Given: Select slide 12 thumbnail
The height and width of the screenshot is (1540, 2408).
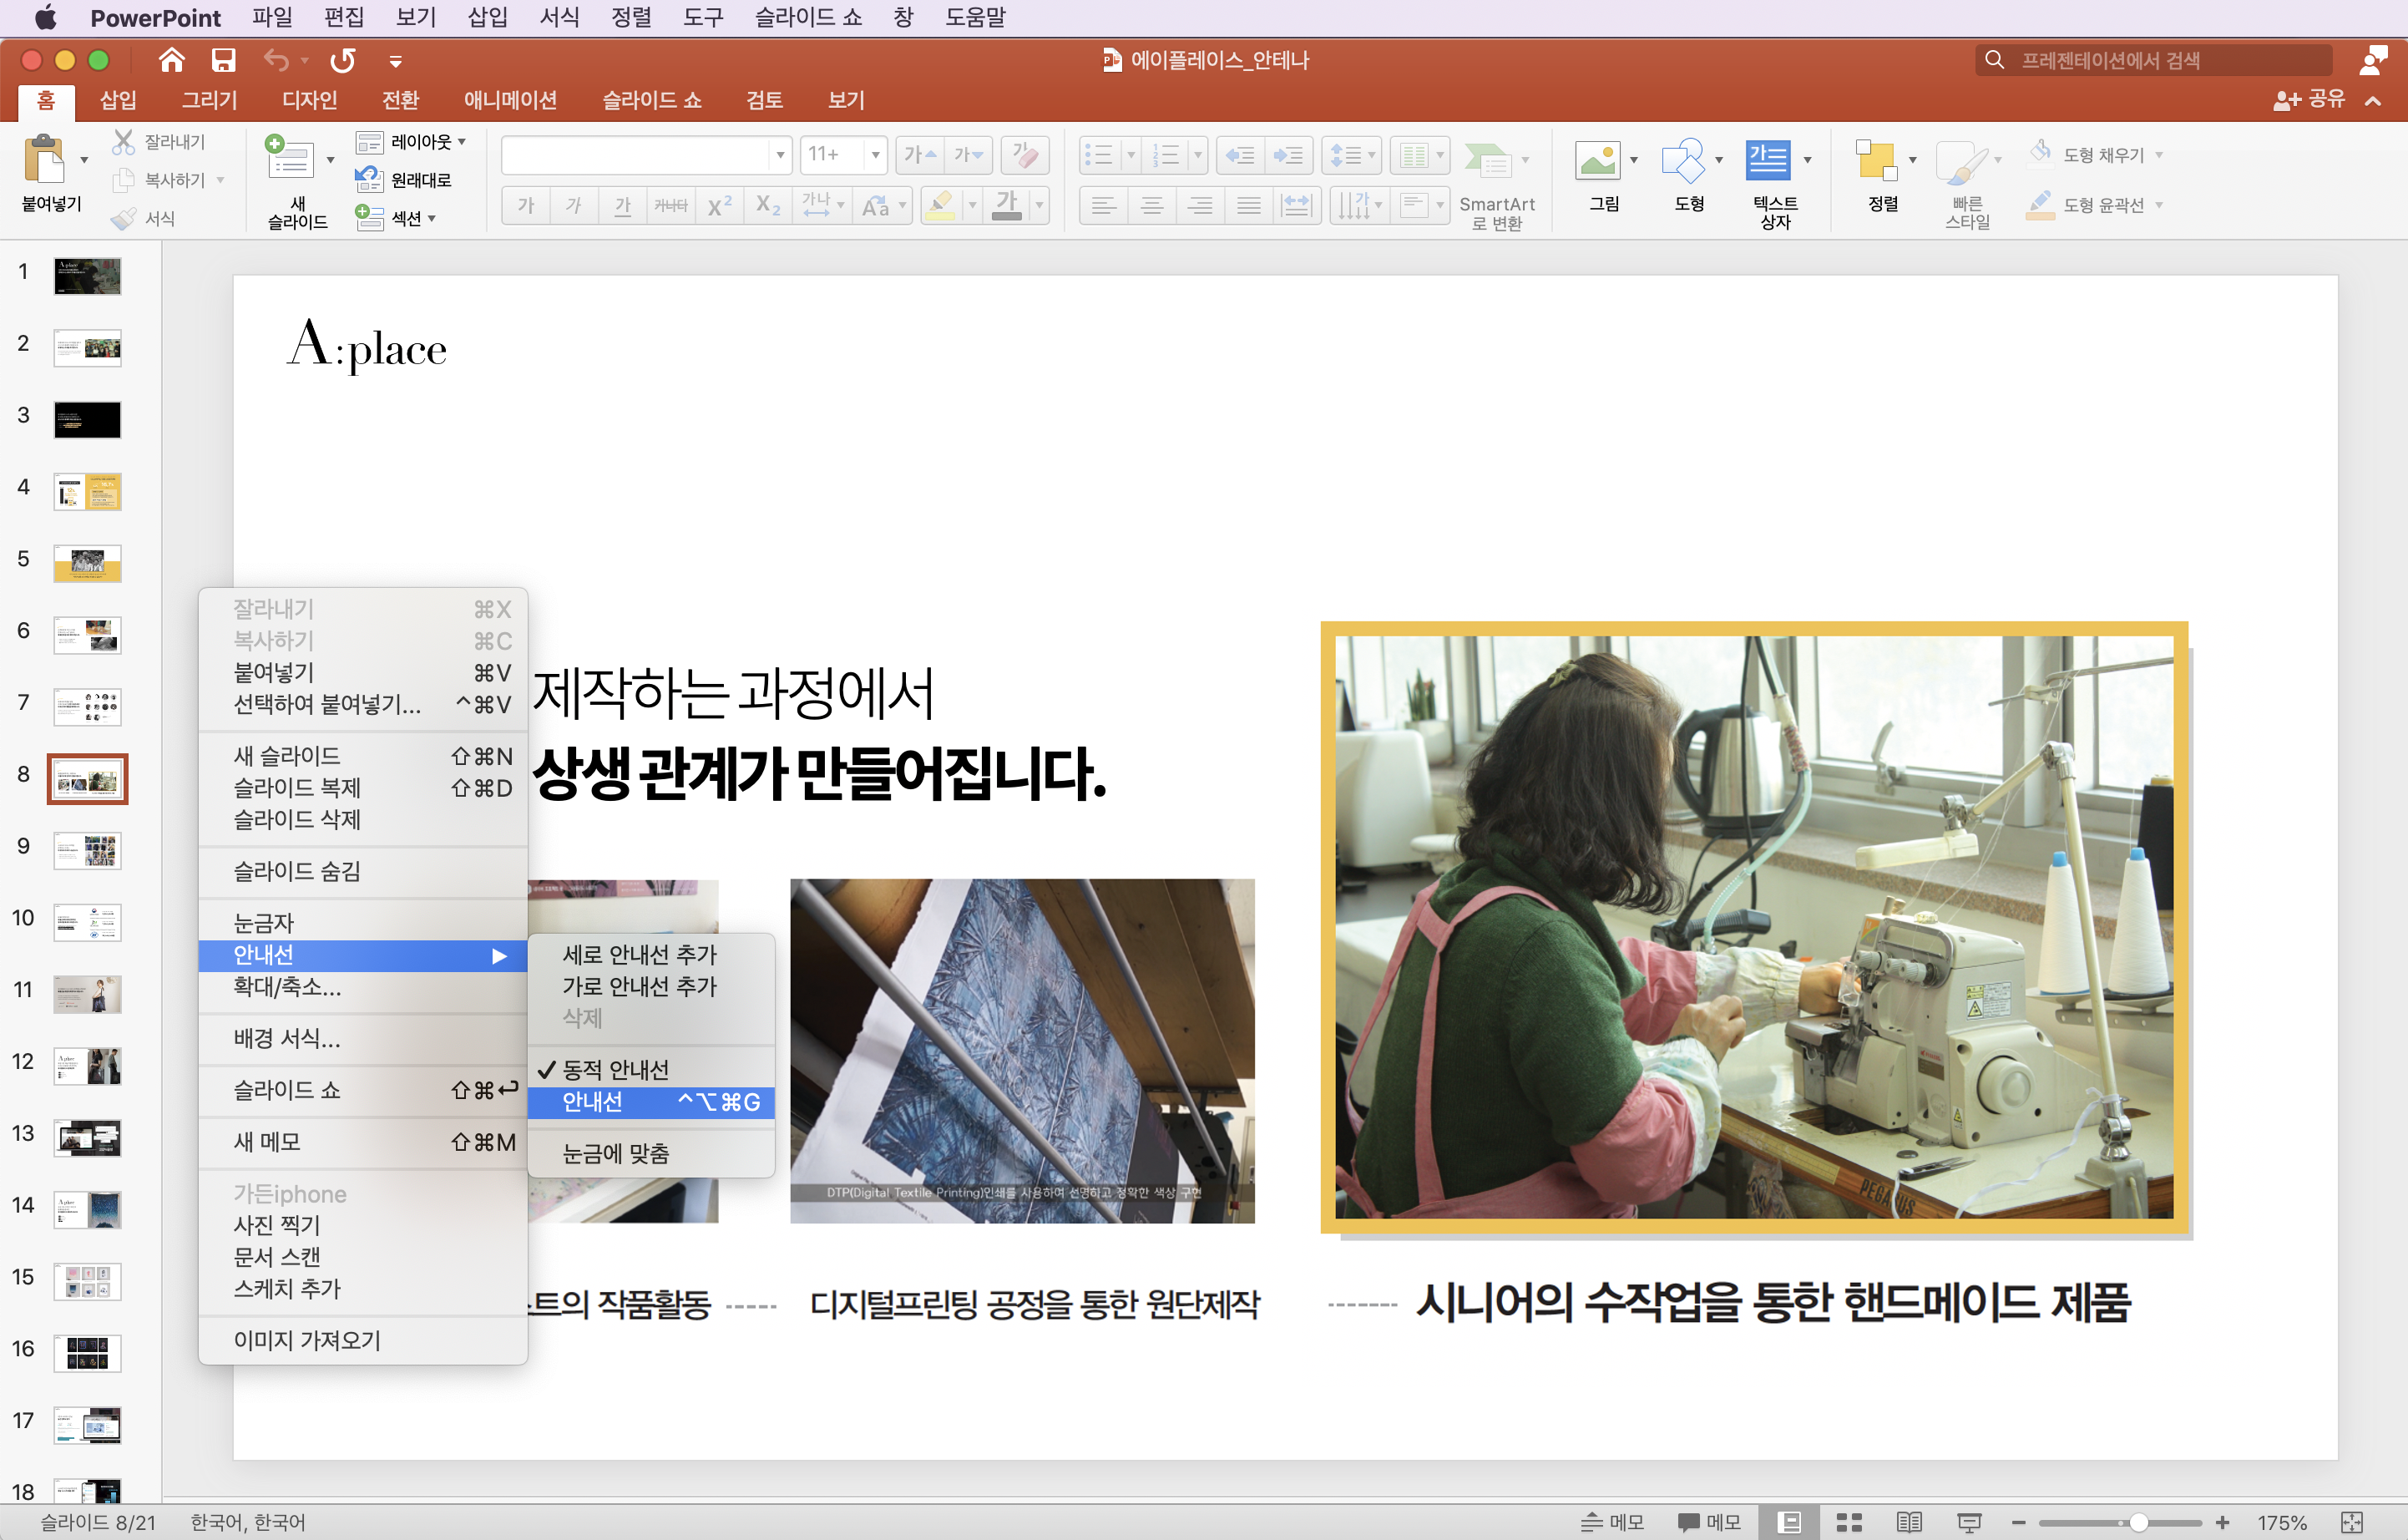Looking at the screenshot, I should tap(88, 1066).
